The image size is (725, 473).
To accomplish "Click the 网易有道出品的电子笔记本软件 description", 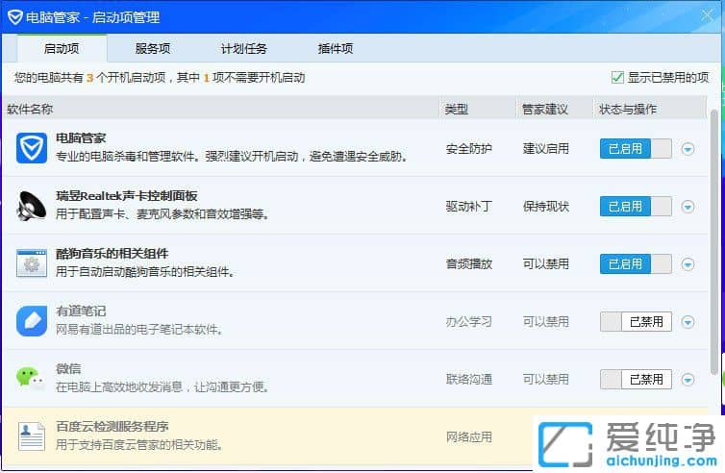I will click(139, 329).
